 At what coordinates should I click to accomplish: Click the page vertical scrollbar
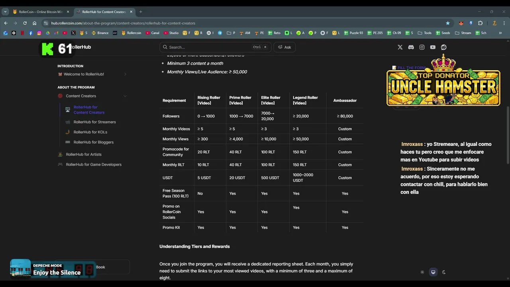(508, 135)
